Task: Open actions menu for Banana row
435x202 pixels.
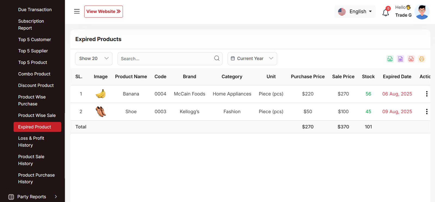Action: (427, 94)
